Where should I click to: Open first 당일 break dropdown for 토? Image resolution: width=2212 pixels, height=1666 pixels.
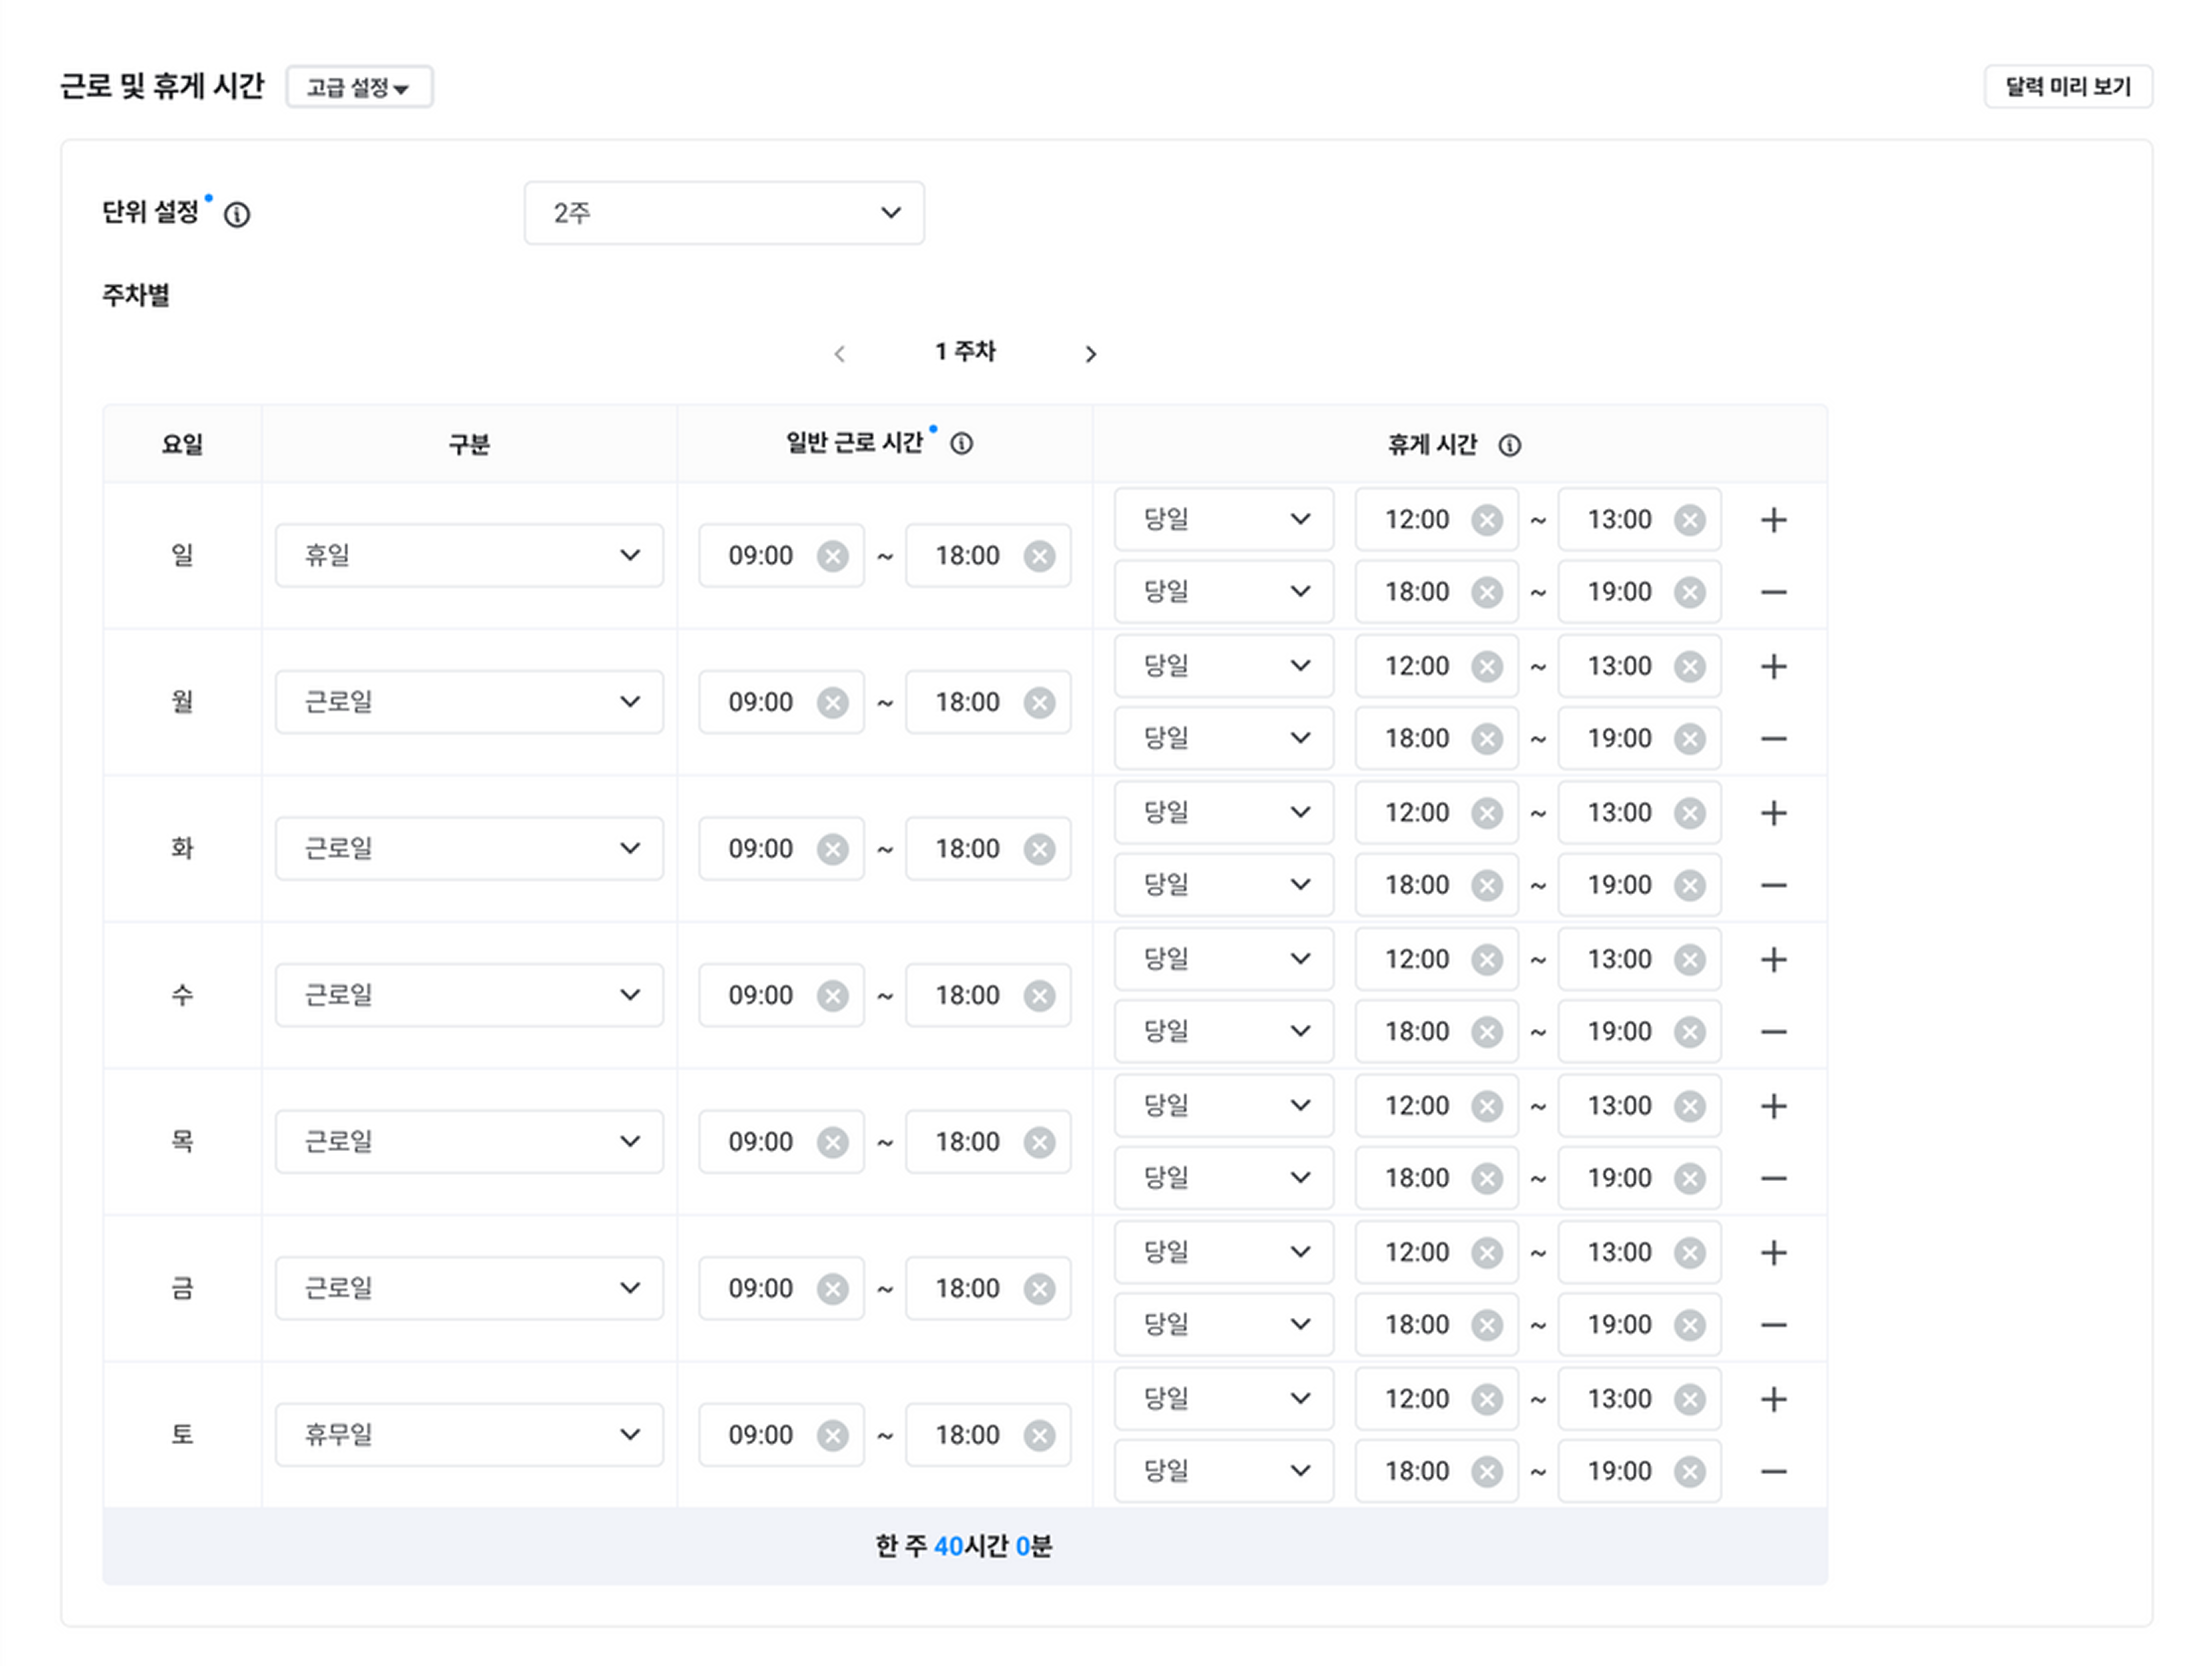point(1224,1398)
